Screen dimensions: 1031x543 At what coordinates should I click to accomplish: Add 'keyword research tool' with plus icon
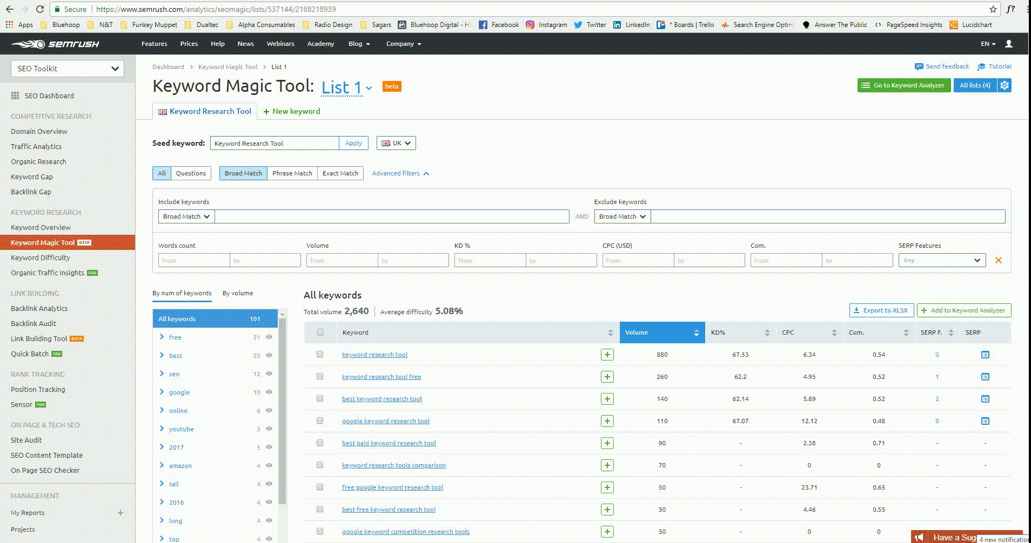(x=607, y=355)
